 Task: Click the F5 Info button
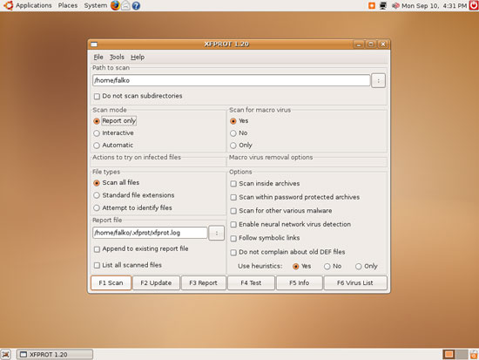point(300,283)
